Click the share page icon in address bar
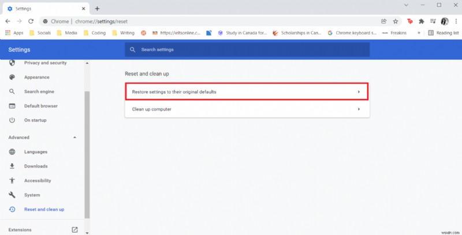Viewport: 462px width, 235px height. [383, 21]
